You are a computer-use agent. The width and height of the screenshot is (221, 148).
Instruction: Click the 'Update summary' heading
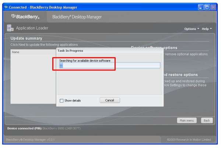[26, 38]
